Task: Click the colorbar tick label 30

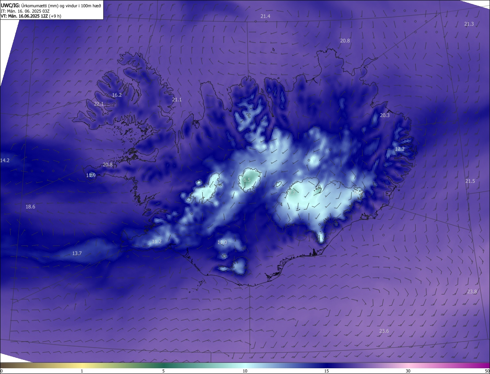Action: (408, 371)
